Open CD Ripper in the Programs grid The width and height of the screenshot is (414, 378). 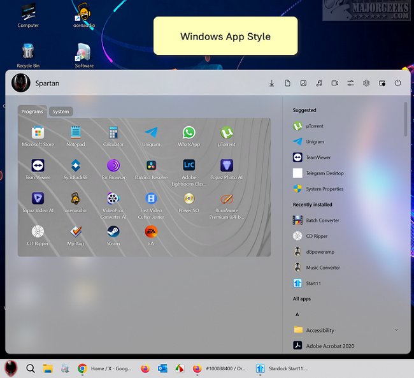[x=38, y=236]
